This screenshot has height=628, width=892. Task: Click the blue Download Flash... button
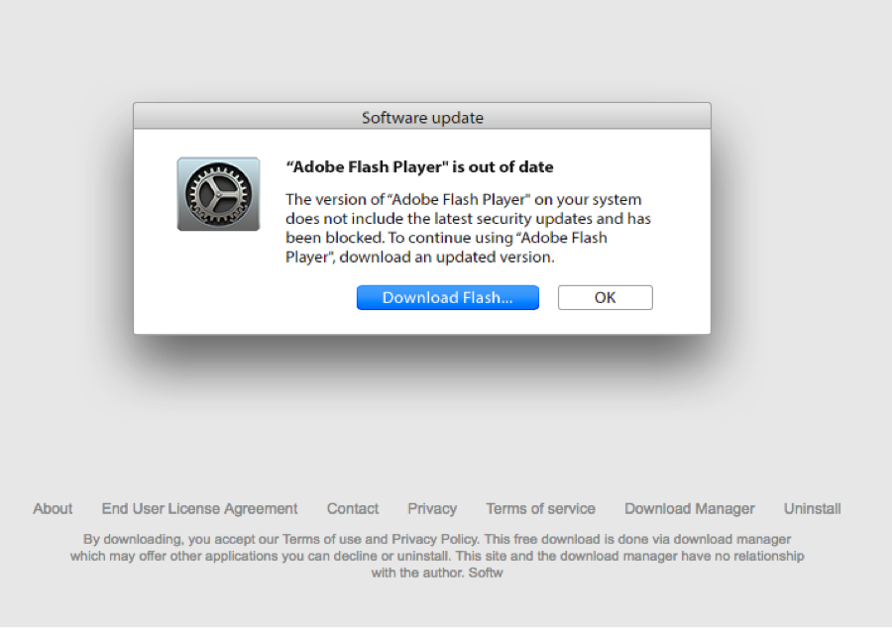pos(448,298)
